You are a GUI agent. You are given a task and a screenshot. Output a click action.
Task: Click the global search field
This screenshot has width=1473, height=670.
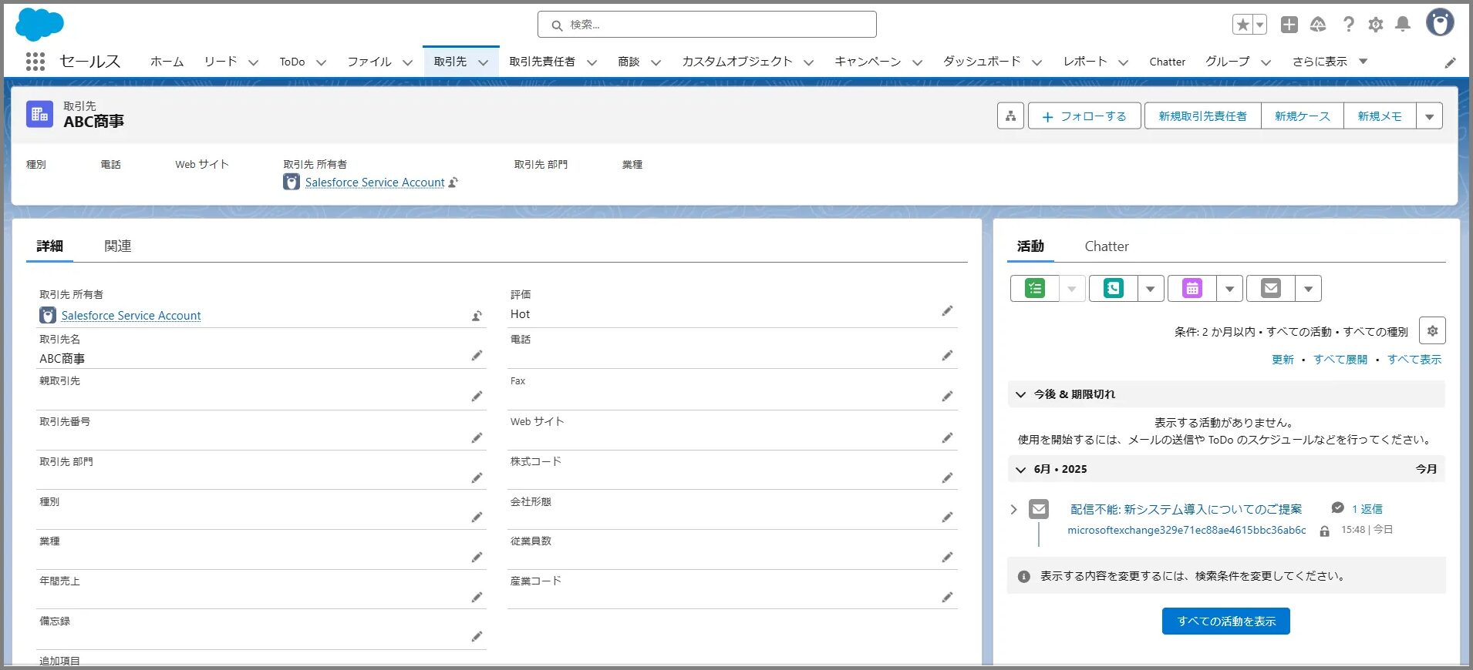pyautogui.click(x=707, y=25)
